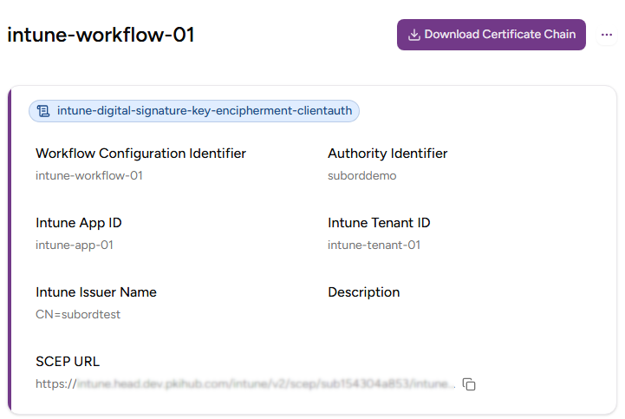Click the scroll icon on the profile chip
Viewport: 625px width, 419px height.
(43, 111)
